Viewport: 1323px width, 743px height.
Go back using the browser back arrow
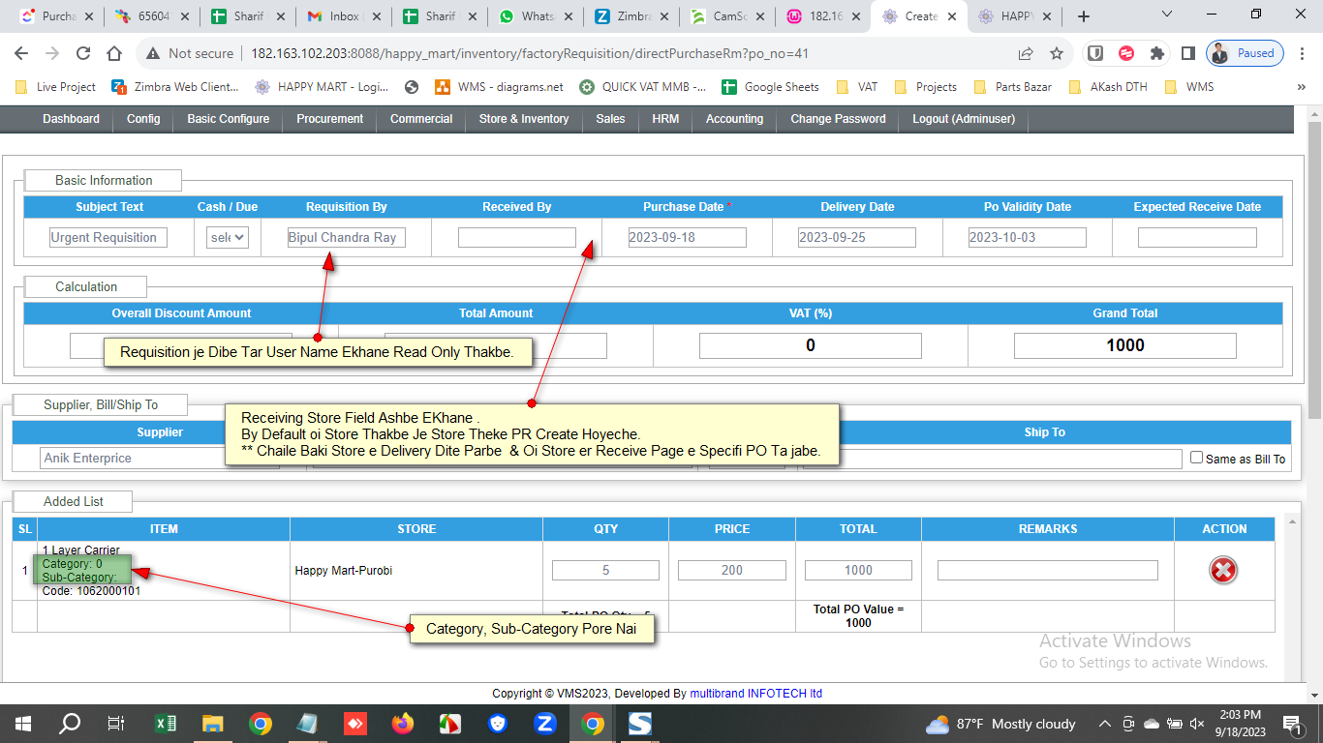click(21, 54)
